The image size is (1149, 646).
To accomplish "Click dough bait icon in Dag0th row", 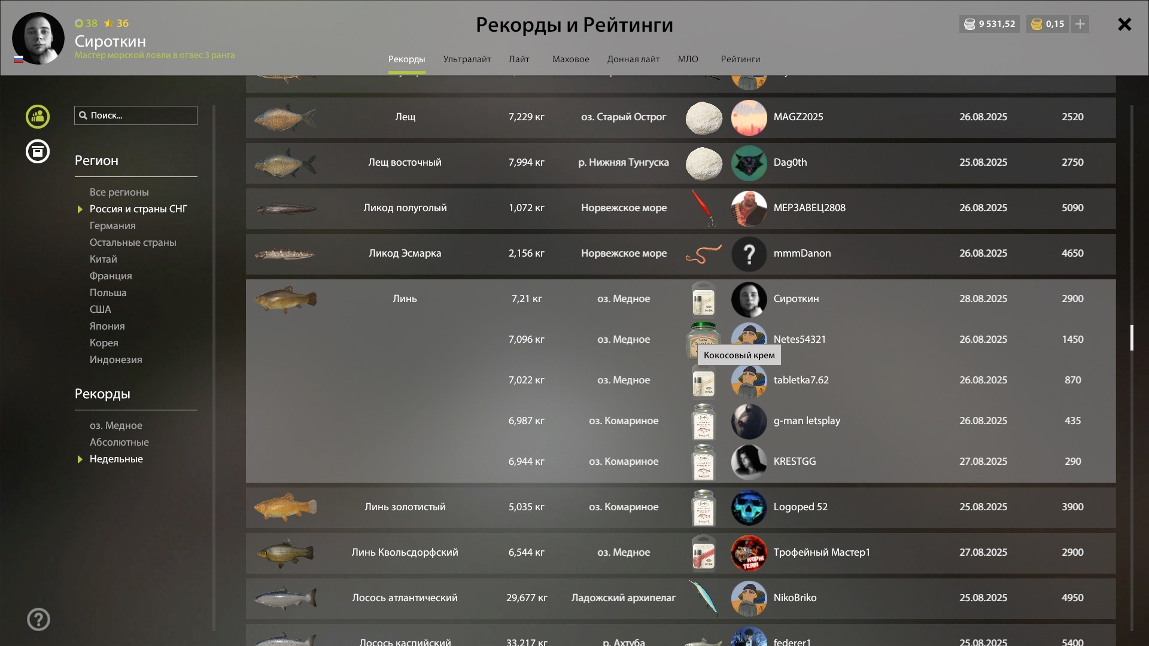I will [704, 163].
